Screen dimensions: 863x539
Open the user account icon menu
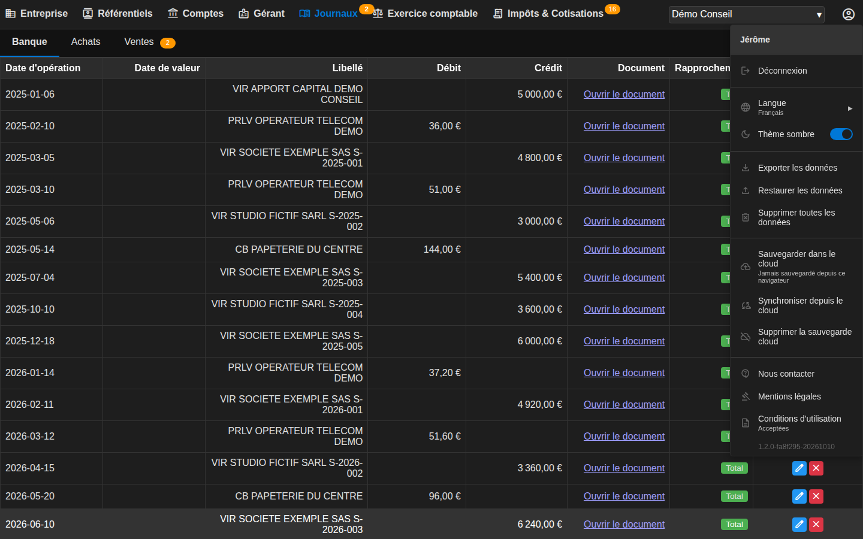point(849,14)
